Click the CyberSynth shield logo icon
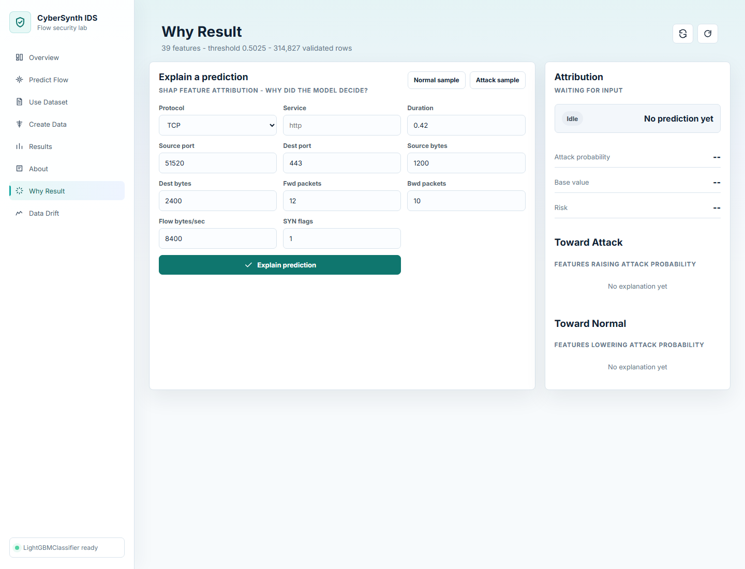Screen dimensions: 745x569 point(20,22)
